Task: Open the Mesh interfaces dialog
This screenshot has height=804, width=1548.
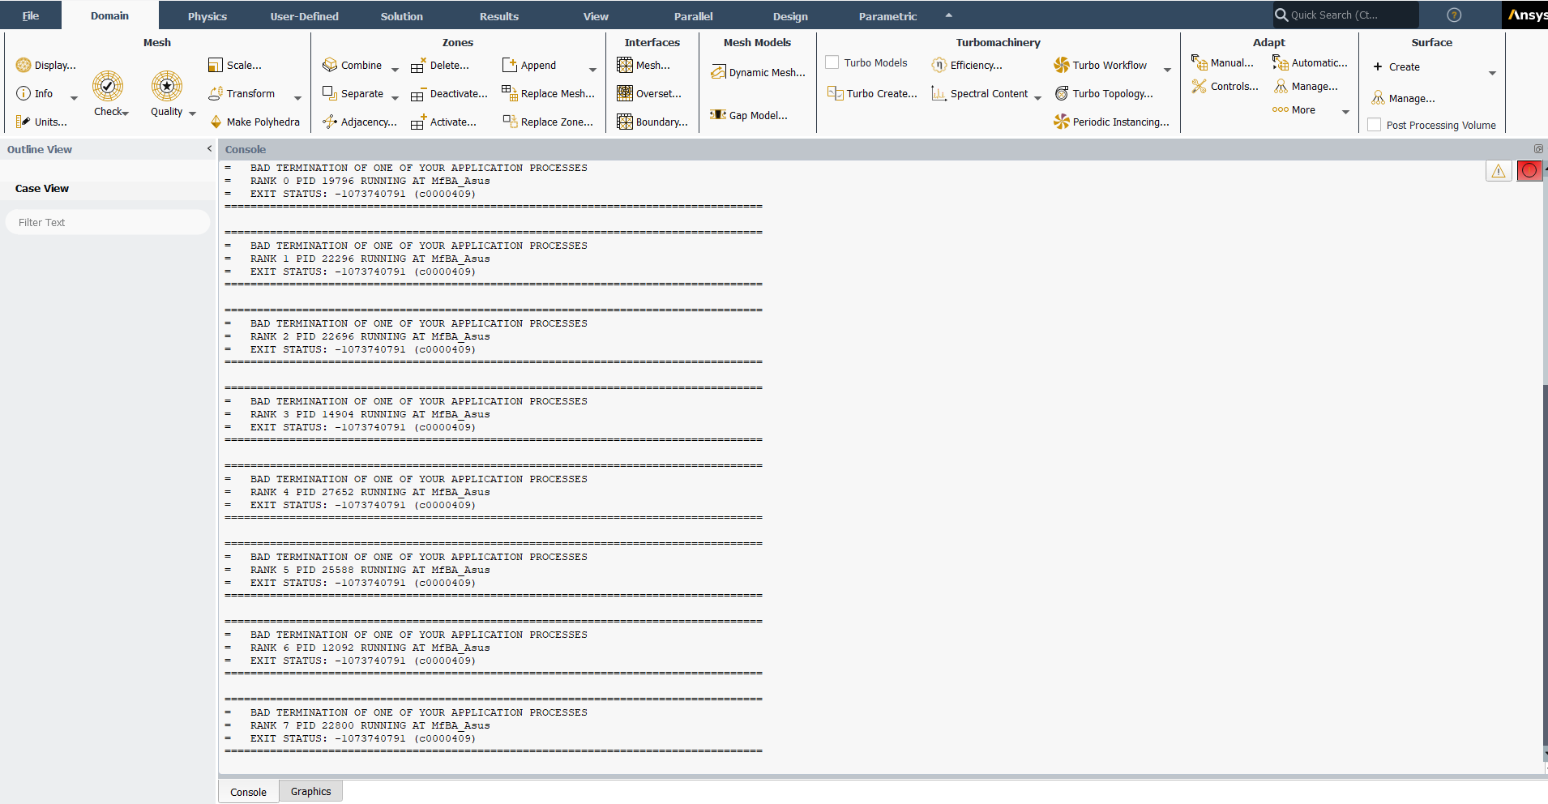Action: 644,65
